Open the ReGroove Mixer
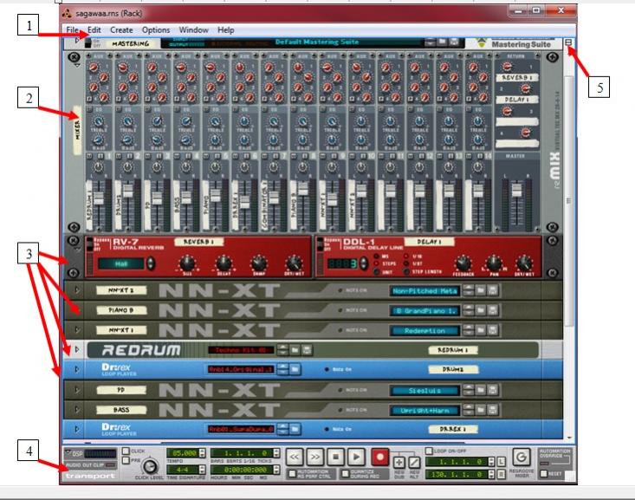635x500 pixels. coord(522,457)
